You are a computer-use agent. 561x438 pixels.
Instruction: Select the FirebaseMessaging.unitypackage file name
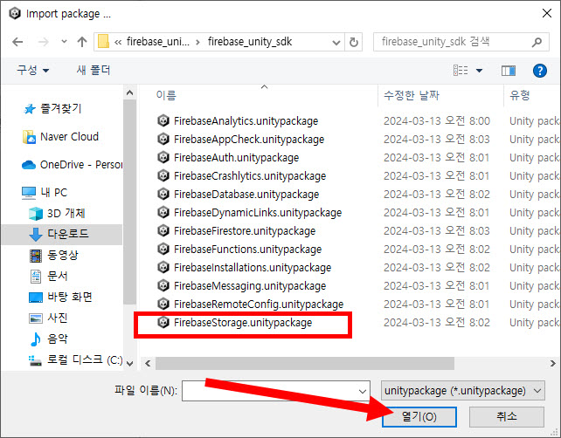[x=250, y=286]
